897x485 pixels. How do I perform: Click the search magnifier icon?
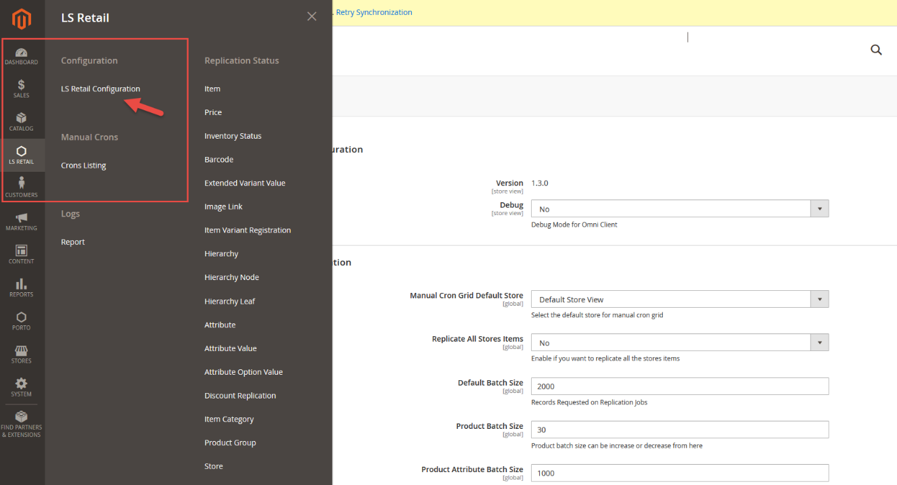click(x=876, y=49)
